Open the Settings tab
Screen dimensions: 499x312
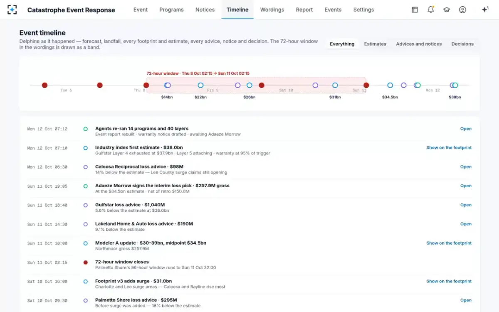pos(363,10)
